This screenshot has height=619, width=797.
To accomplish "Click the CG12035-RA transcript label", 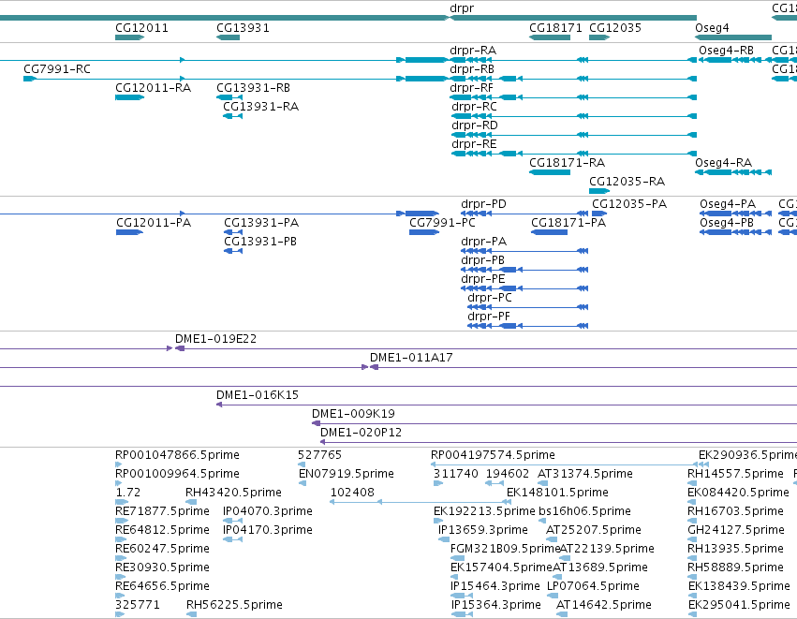I will click(627, 182).
